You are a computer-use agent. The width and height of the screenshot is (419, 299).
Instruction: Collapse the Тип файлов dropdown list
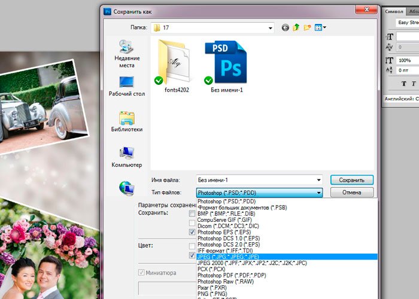pos(317,193)
